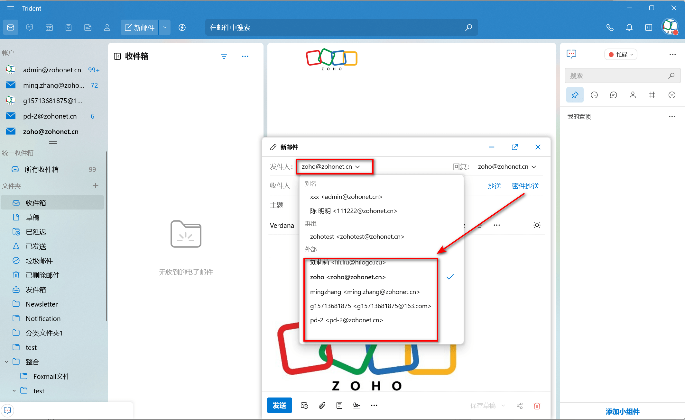The width and height of the screenshot is (685, 420).
Task: Pop out the 新邮件 compose window
Action: pyautogui.click(x=515, y=147)
